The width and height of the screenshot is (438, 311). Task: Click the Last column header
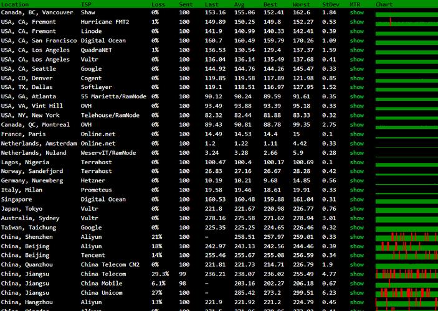(211, 4)
